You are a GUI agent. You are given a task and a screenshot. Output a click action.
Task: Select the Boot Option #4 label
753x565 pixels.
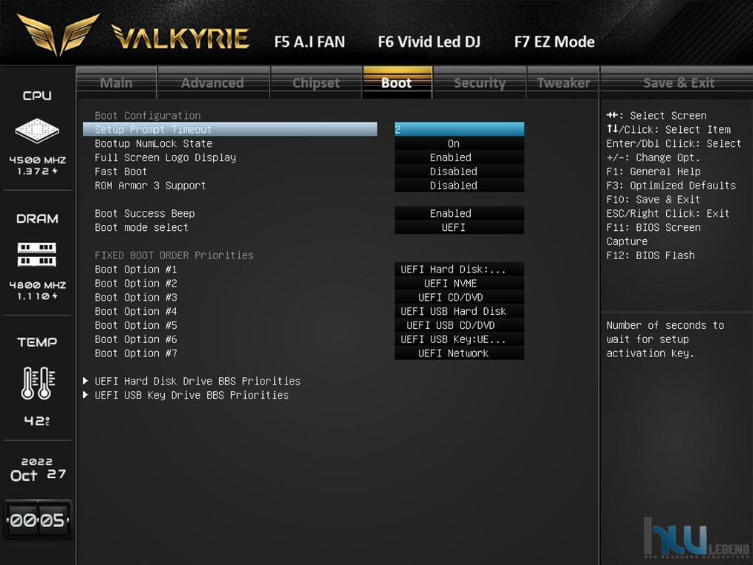point(136,311)
